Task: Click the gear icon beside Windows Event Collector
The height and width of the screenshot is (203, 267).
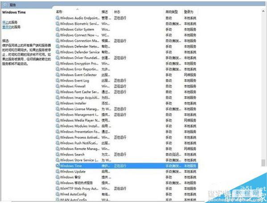Action: (58, 75)
